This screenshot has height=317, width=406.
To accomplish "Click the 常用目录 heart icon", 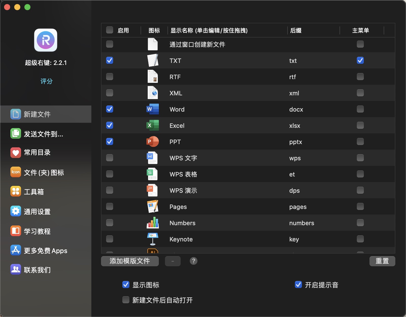I will coord(15,152).
